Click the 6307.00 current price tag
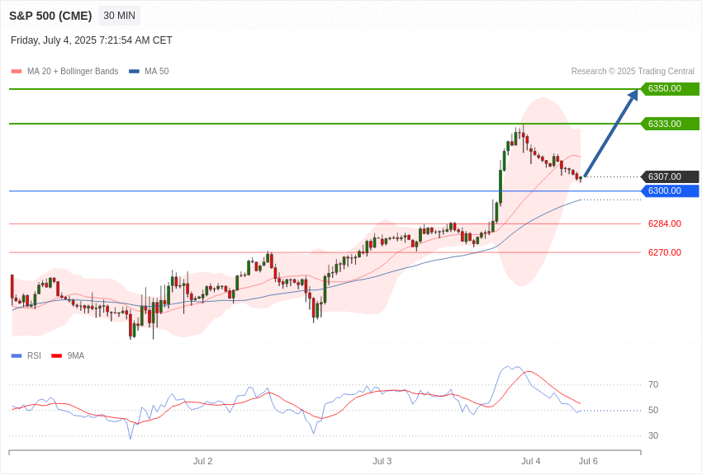Viewport: 702px width, 475px height. 670,176
